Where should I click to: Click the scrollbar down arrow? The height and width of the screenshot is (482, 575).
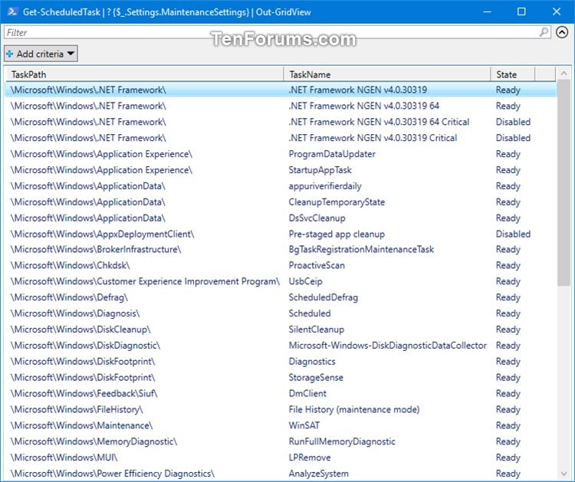(563, 474)
